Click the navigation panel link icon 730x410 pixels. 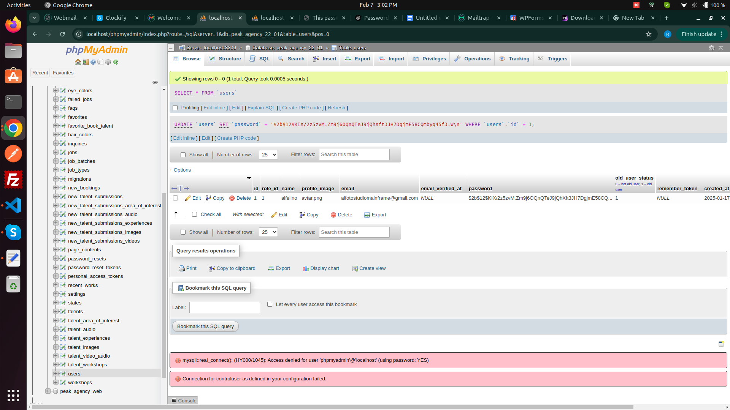click(155, 82)
